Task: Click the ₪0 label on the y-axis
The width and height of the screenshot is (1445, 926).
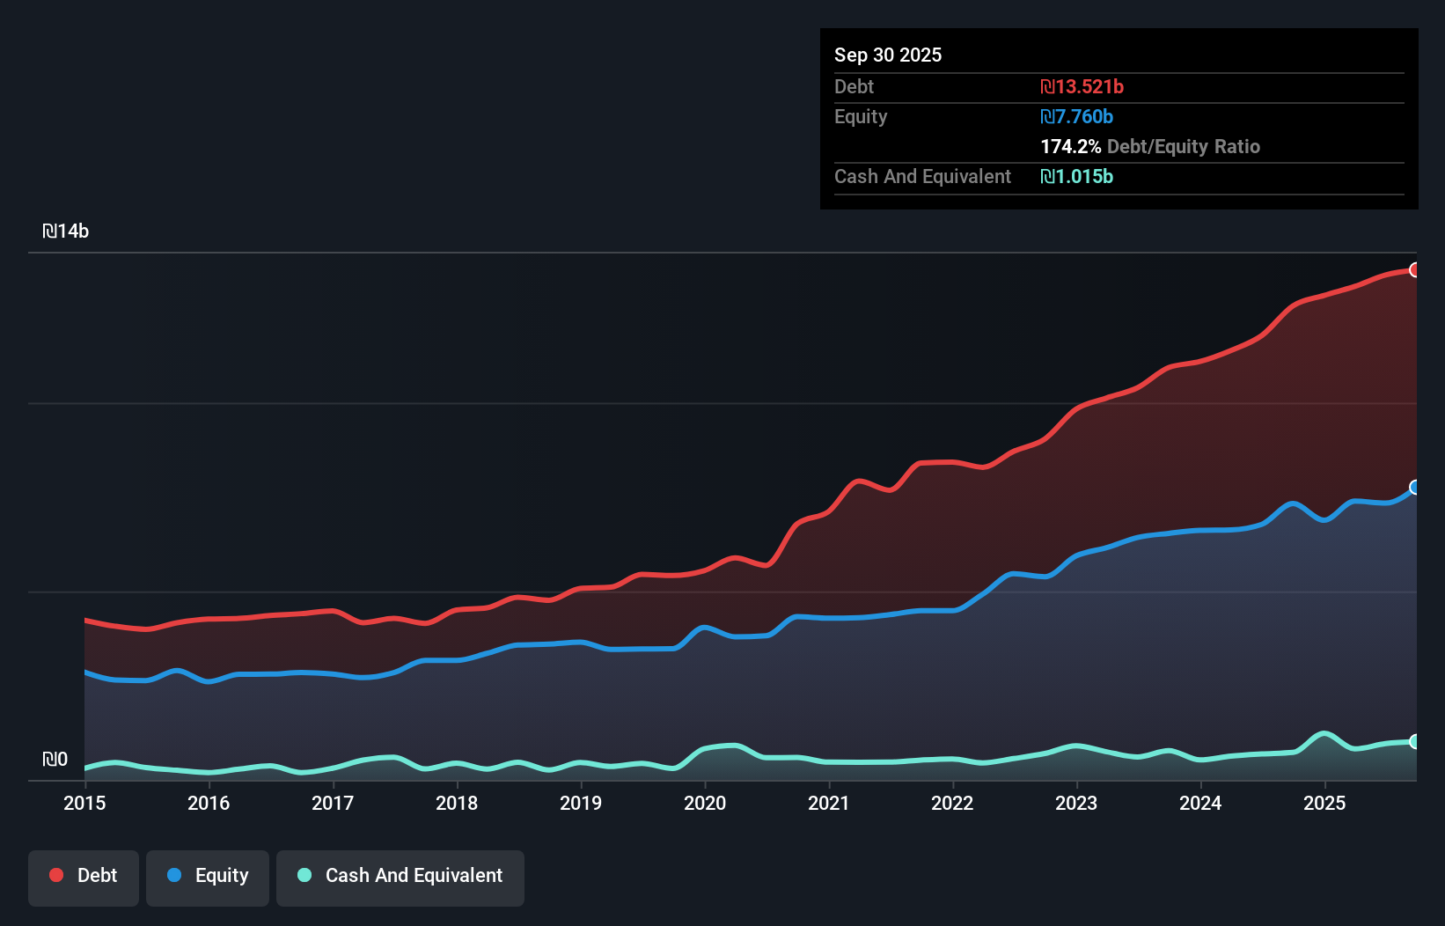Action: (56, 760)
